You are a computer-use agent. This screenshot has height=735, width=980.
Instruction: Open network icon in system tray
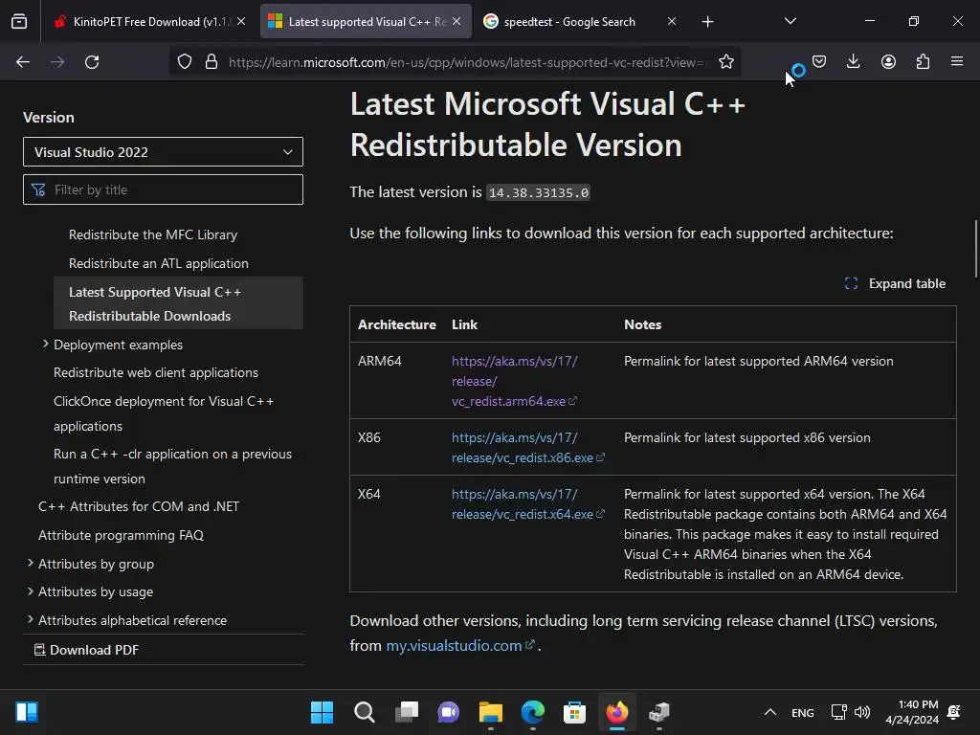click(x=838, y=712)
